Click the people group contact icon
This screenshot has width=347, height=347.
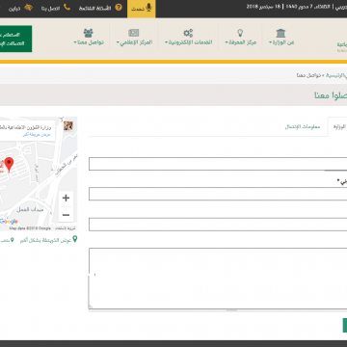[89, 33]
